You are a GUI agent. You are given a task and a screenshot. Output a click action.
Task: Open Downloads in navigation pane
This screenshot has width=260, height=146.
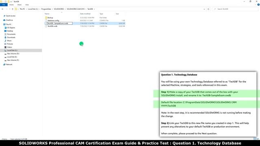(x=11, y=38)
